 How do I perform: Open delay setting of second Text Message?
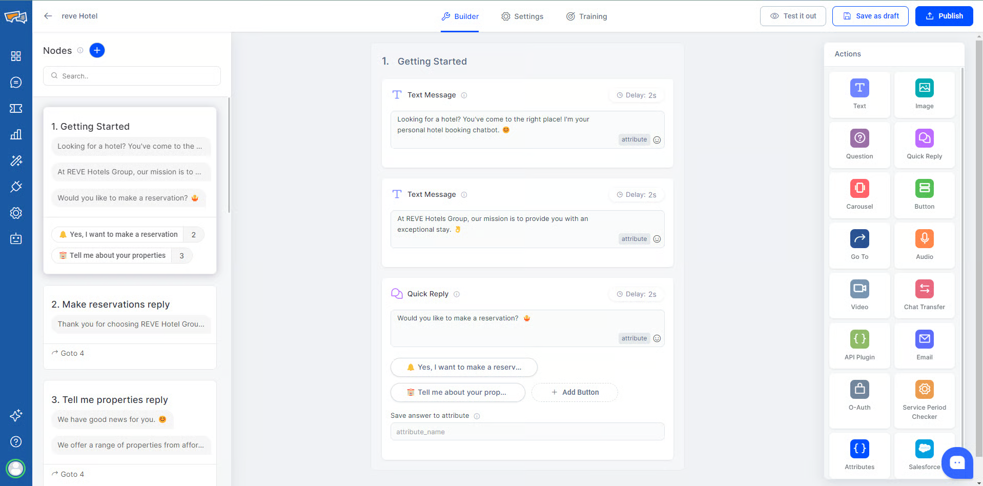click(636, 195)
